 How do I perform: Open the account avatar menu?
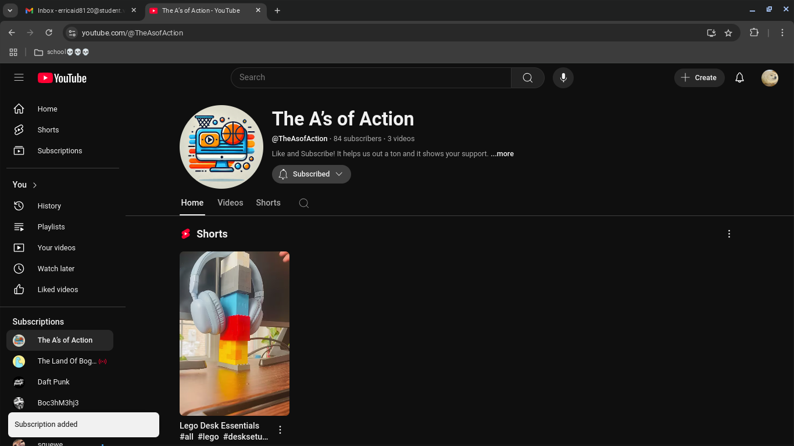[770, 78]
